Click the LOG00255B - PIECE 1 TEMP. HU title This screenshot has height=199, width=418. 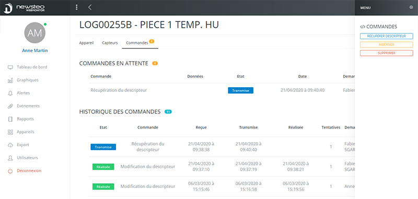click(149, 25)
